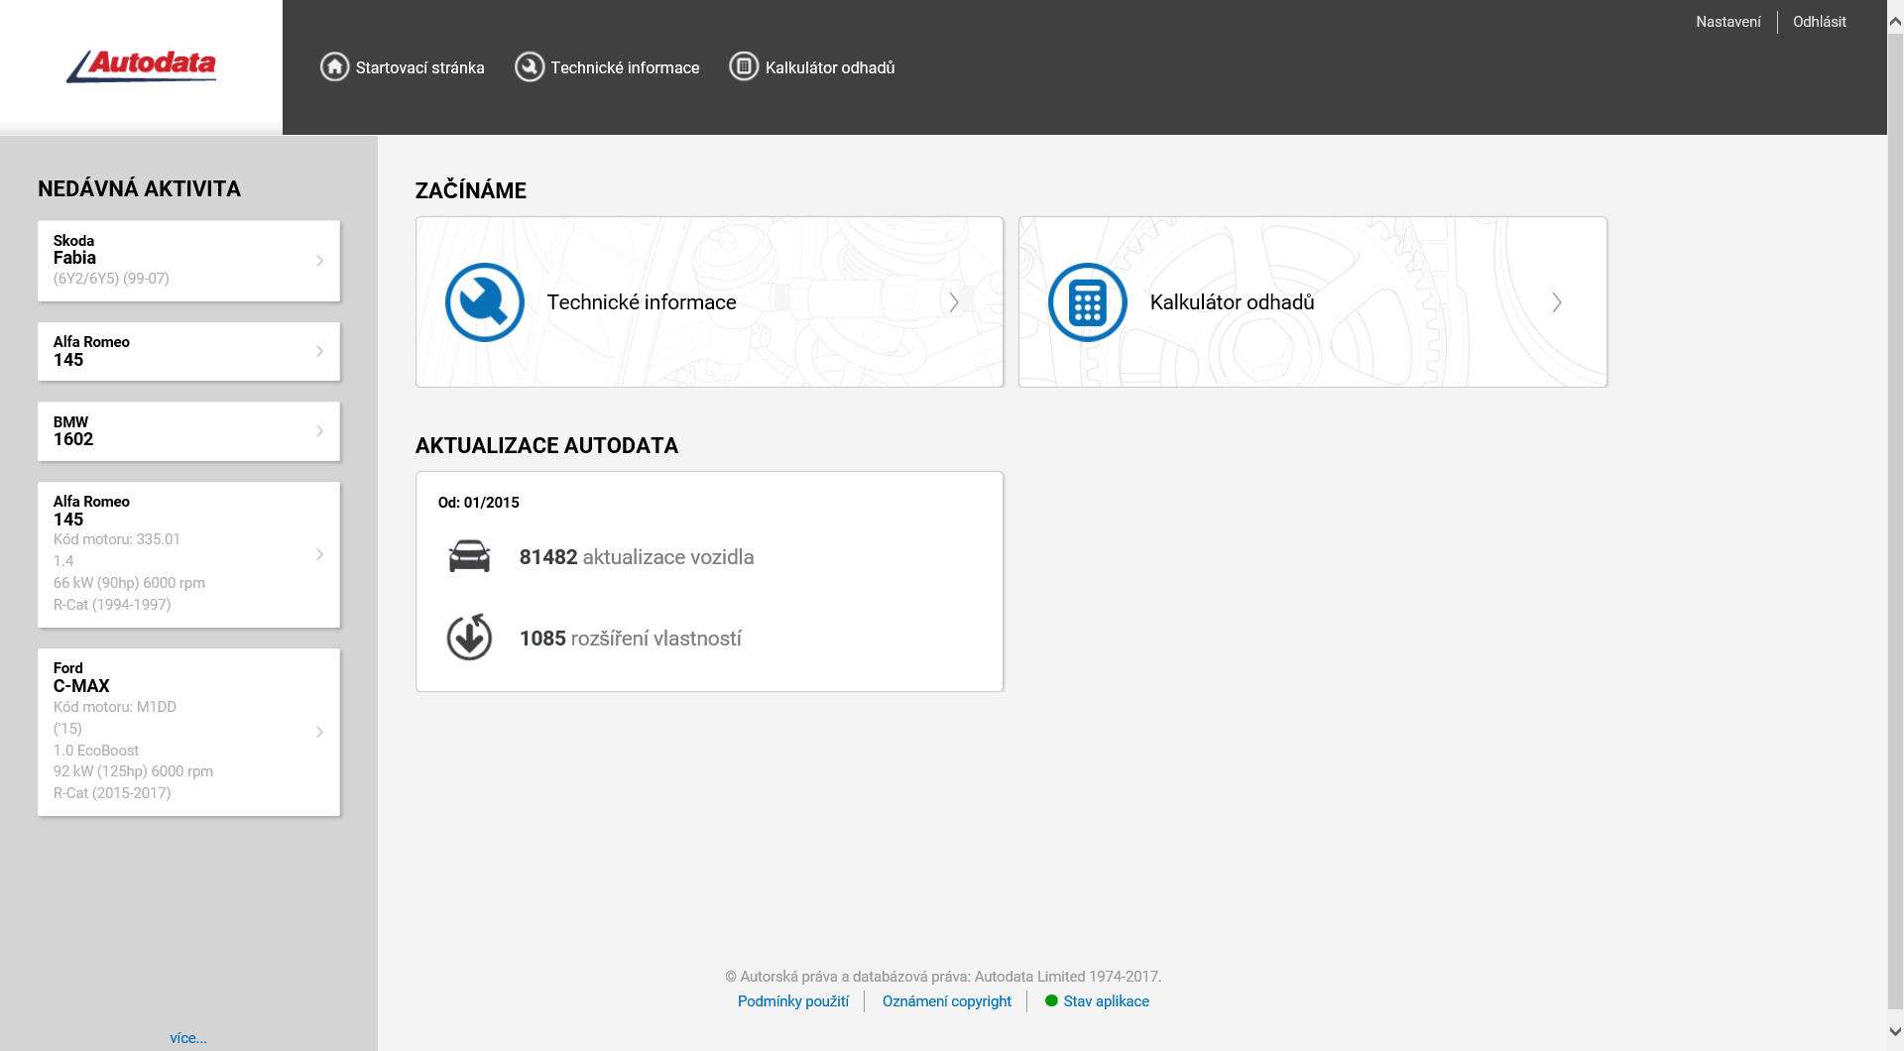
Task: Click Odhlásit to log out
Action: tap(1819, 22)
